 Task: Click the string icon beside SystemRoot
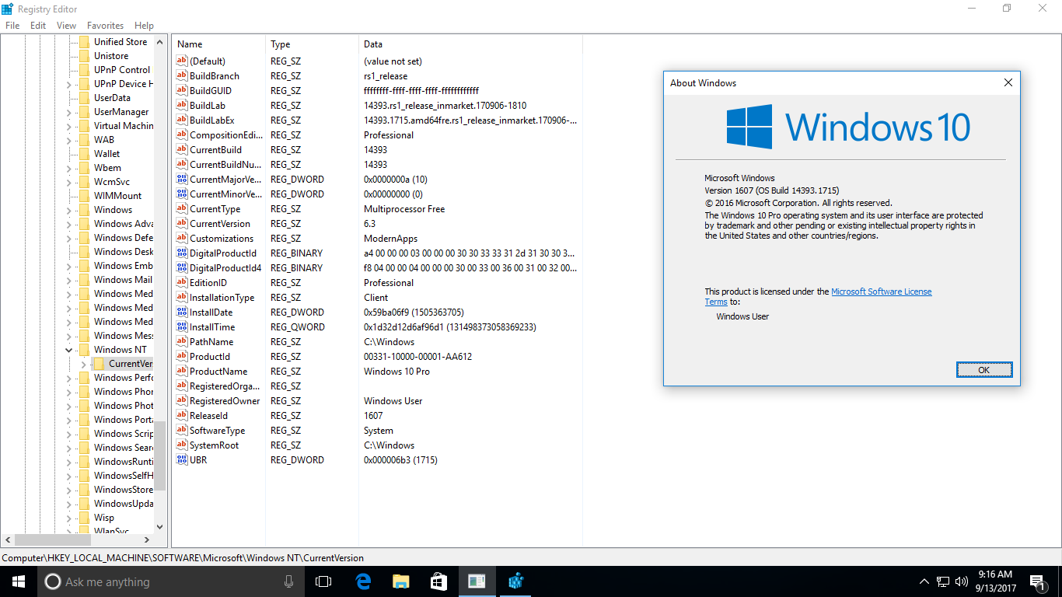[x=182, y=445]
